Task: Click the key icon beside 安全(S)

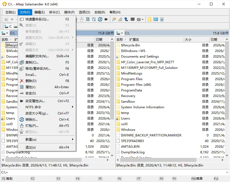Action: (x=22, y=93)
